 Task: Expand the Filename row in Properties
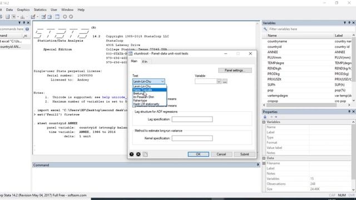264,163
